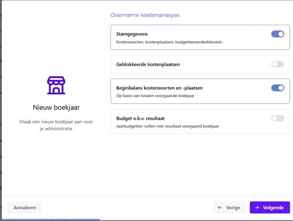Click the left arrow icon on Vorige
The width and height of the screenshot is (293, 221).
coord(220,208)
